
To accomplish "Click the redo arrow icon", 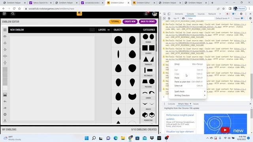I will [x=5, y=108].
